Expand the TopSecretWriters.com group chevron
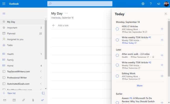This screenshot has width=170, height=104. [x=41, y=71]
